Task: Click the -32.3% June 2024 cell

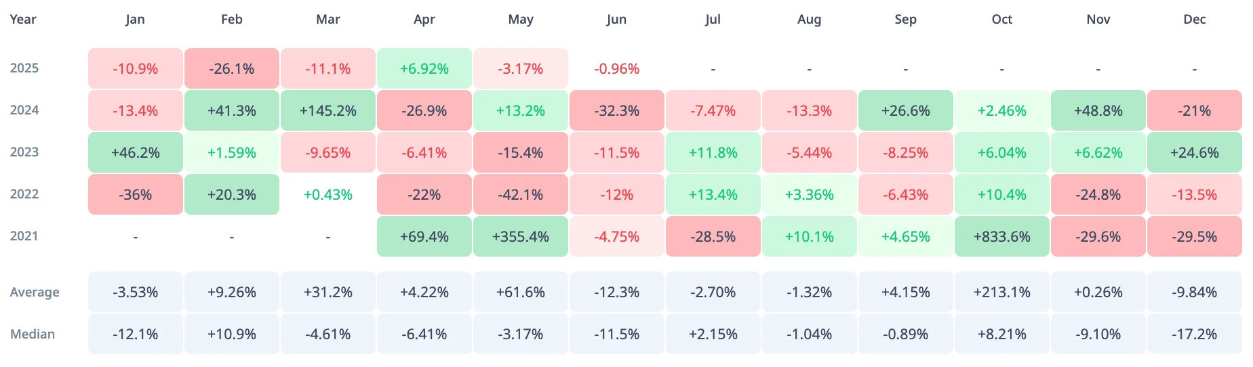Action: (616, 111)
